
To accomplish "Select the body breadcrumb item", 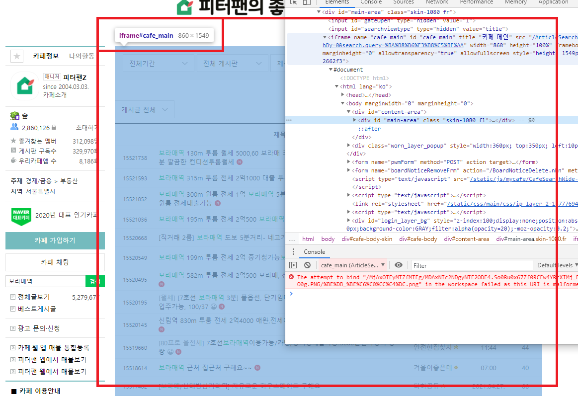I will [328, 239].
